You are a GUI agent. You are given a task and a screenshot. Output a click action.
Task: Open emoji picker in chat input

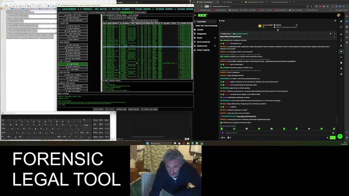[x=333, y=133]
